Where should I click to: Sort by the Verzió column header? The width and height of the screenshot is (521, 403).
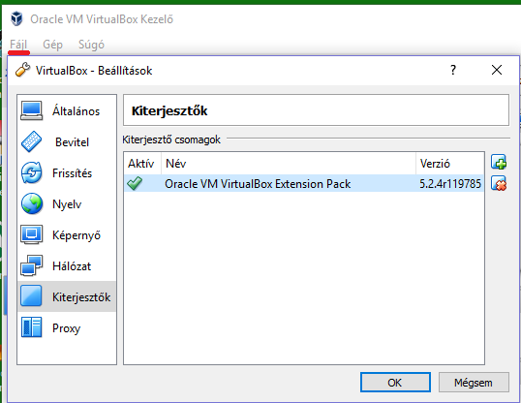[x=450, y=164]
